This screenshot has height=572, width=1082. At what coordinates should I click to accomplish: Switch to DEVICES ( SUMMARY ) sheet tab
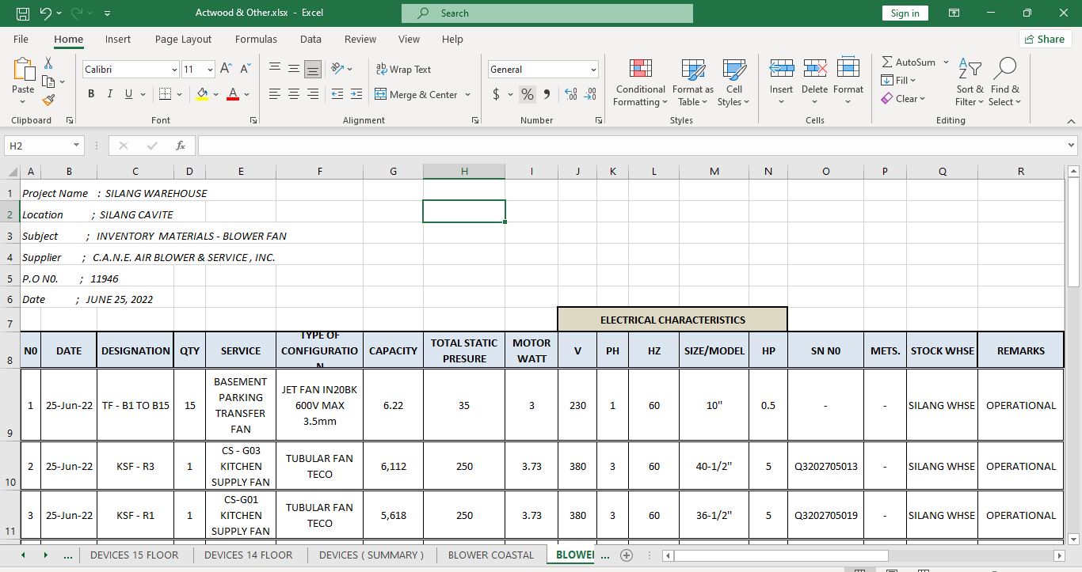(x=371, y=555)
